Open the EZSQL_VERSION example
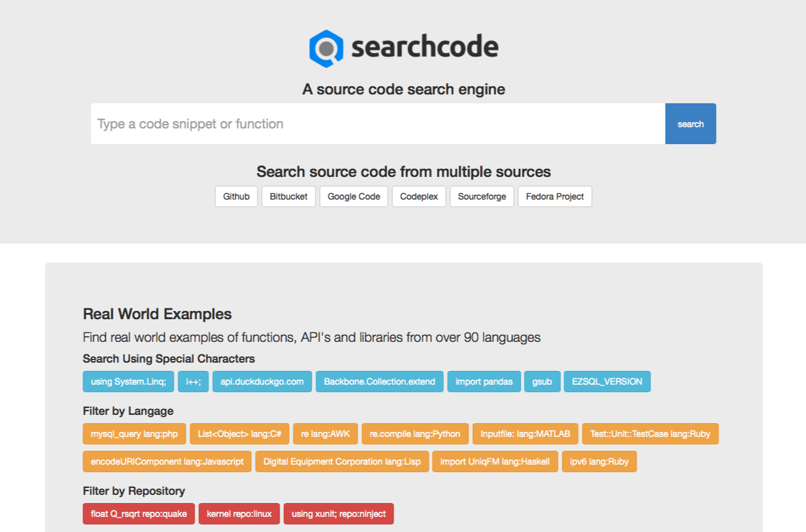Viewport: 806px width, 532px height. coord(607,382)
